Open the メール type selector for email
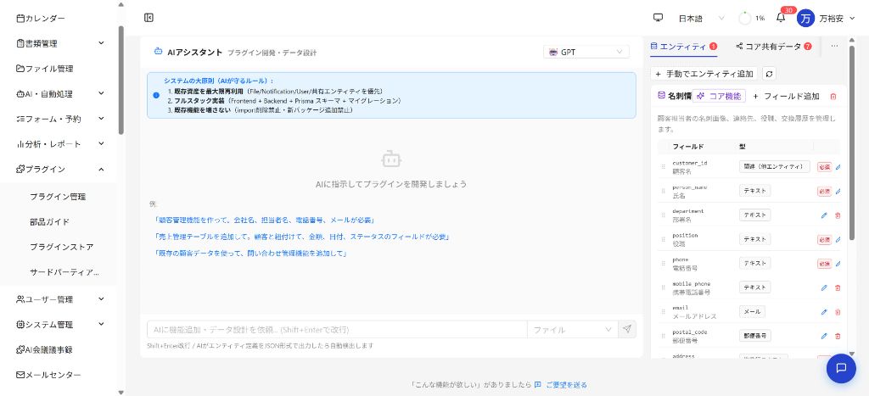Viewport: 869px width, 396px height. 752,312
